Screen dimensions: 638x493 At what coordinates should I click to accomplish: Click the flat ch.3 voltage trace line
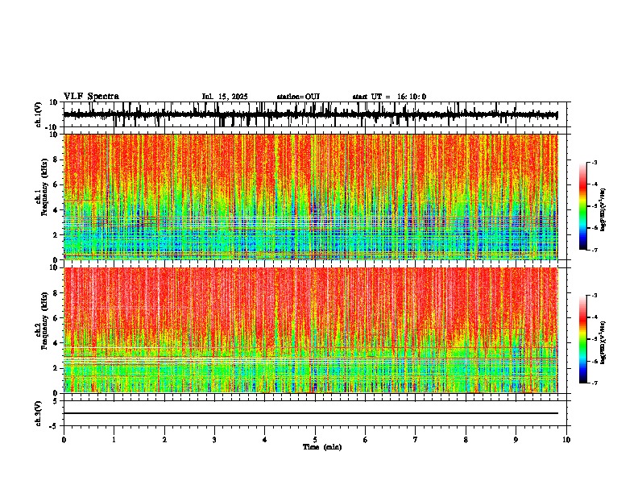coord(310,413)
